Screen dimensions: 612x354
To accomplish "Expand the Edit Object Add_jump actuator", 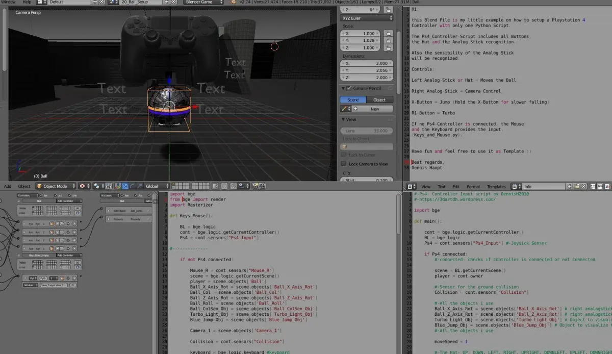I will point(109,211).
